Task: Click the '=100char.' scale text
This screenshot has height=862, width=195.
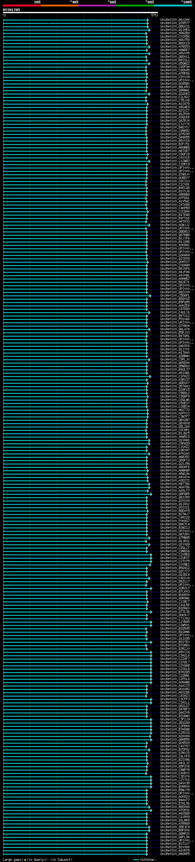Action: point(148,859)
